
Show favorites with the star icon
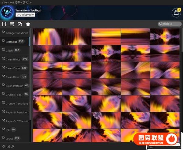28,24
